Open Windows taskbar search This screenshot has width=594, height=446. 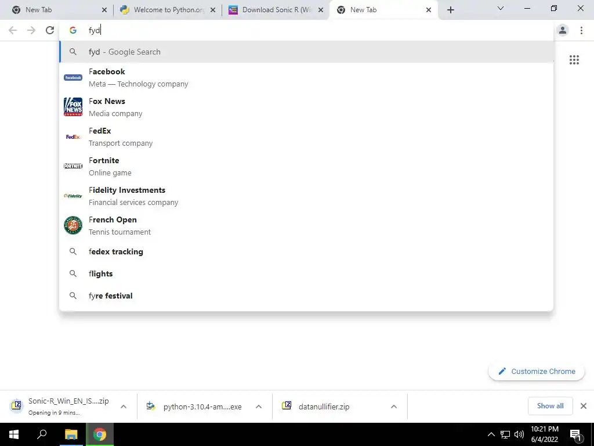coord(42,434)
